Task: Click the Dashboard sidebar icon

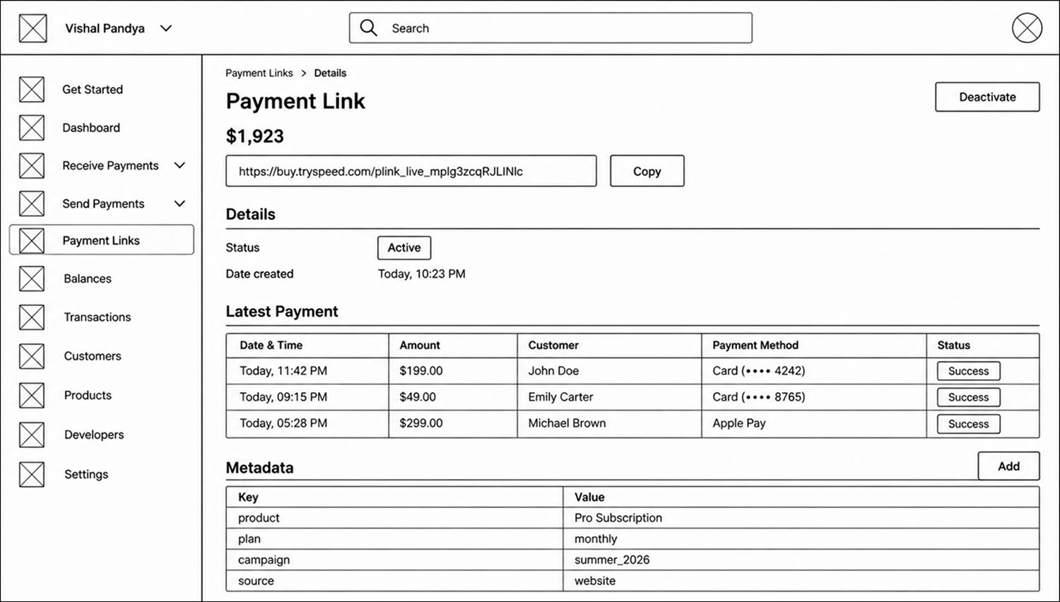Action: coord(32,128)
